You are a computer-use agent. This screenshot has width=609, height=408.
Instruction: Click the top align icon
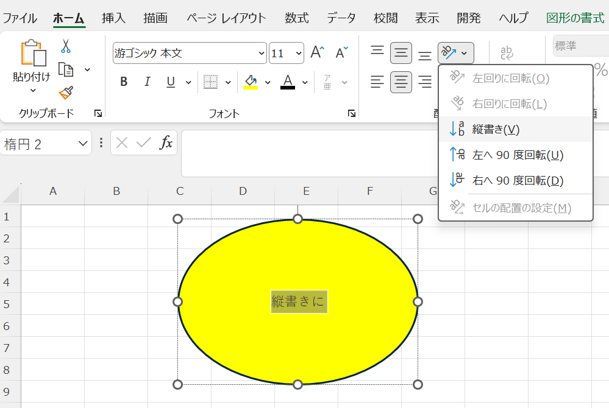[377, 53]
